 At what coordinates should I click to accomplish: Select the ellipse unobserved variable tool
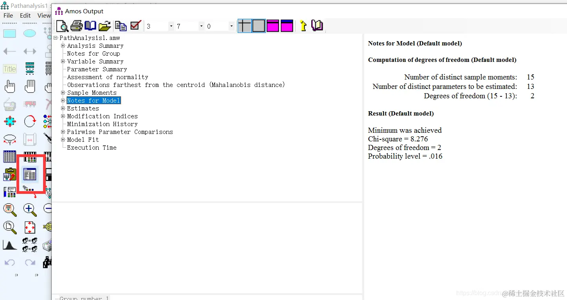tap(30, 34)
